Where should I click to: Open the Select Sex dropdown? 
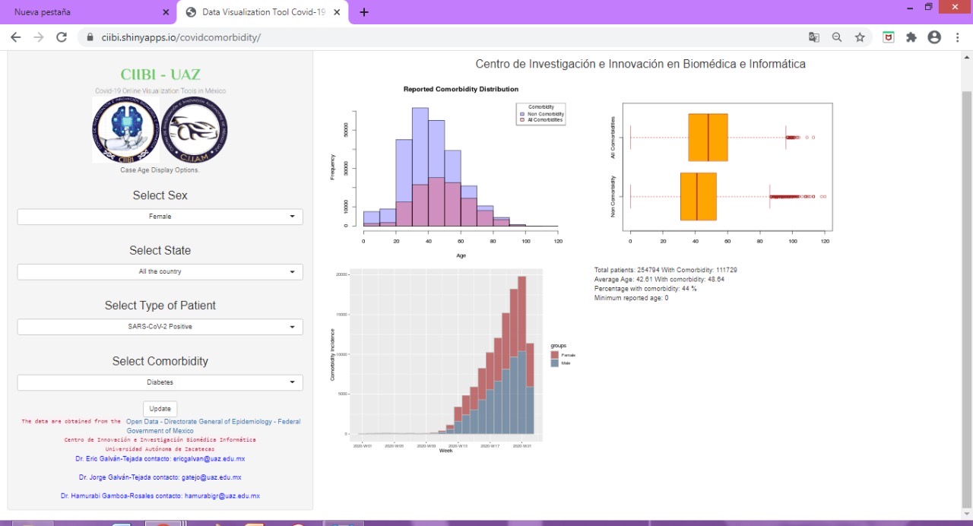[160, 217]
